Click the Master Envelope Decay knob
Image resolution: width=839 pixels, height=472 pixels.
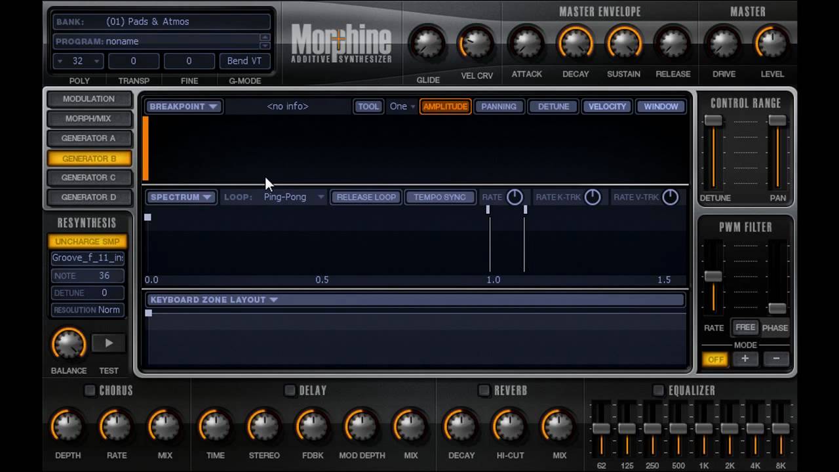coord(576,44)
